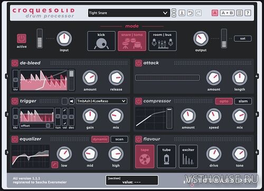Click de-bleed thr slider handle
The height and width of the screenshot is (191, 264).
15,80
